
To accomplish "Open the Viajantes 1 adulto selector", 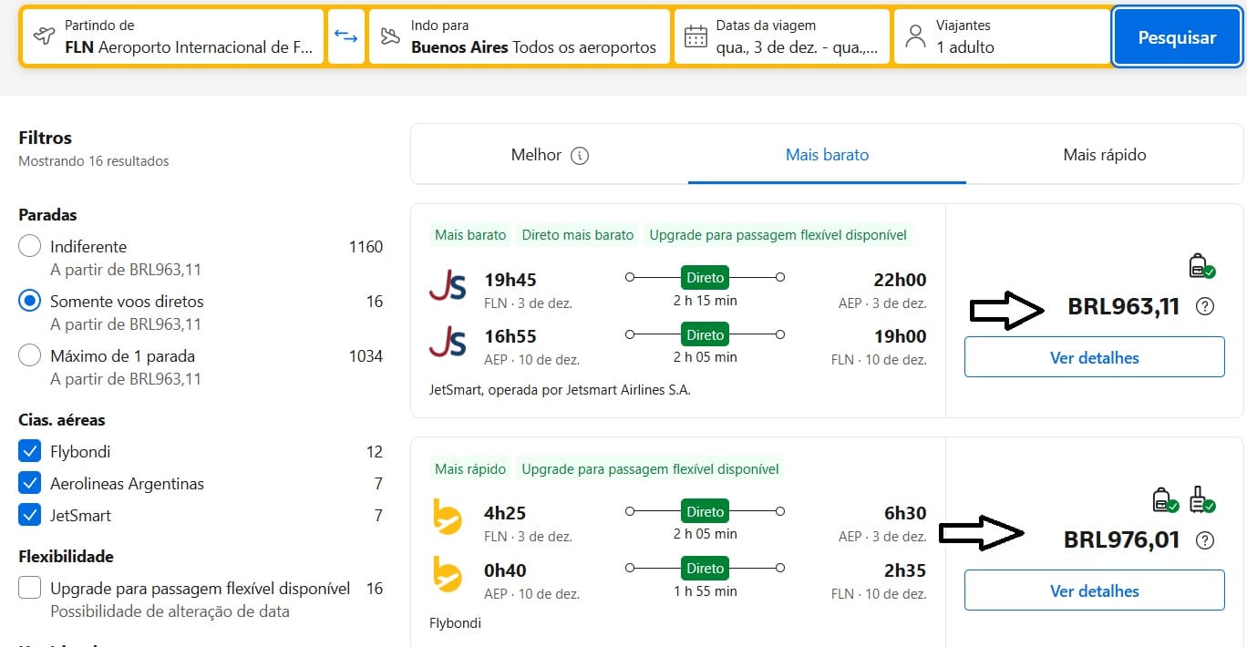I will [1001, 37].
